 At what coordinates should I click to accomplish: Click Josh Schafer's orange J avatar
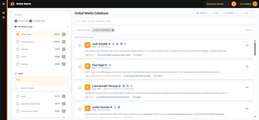click(x=87, y=45)
